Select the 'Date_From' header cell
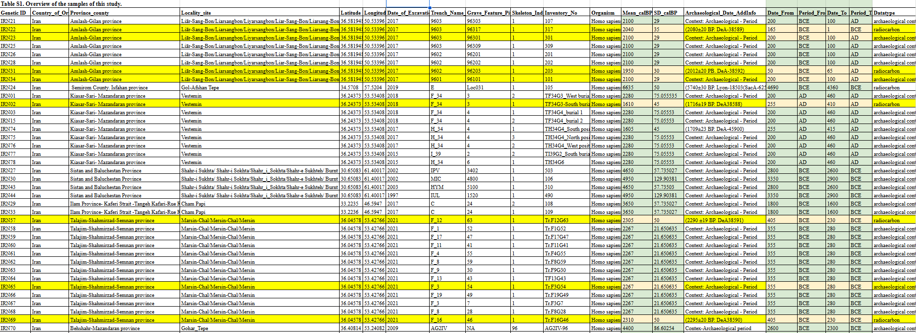This screenshot has width=916, height=333. pyautogui.click(x=781, y=13)
